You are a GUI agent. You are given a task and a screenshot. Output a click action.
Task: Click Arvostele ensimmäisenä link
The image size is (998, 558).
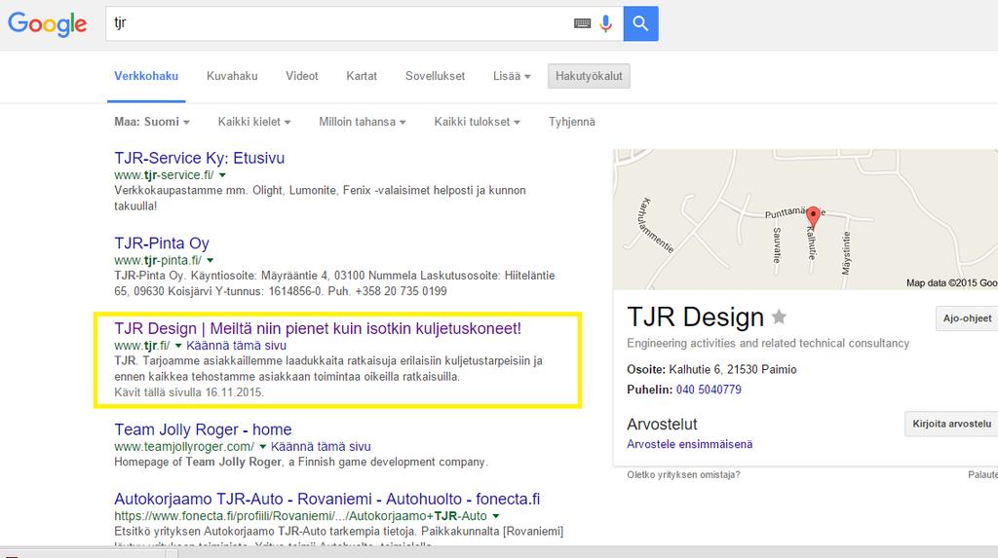pos(689,444)
